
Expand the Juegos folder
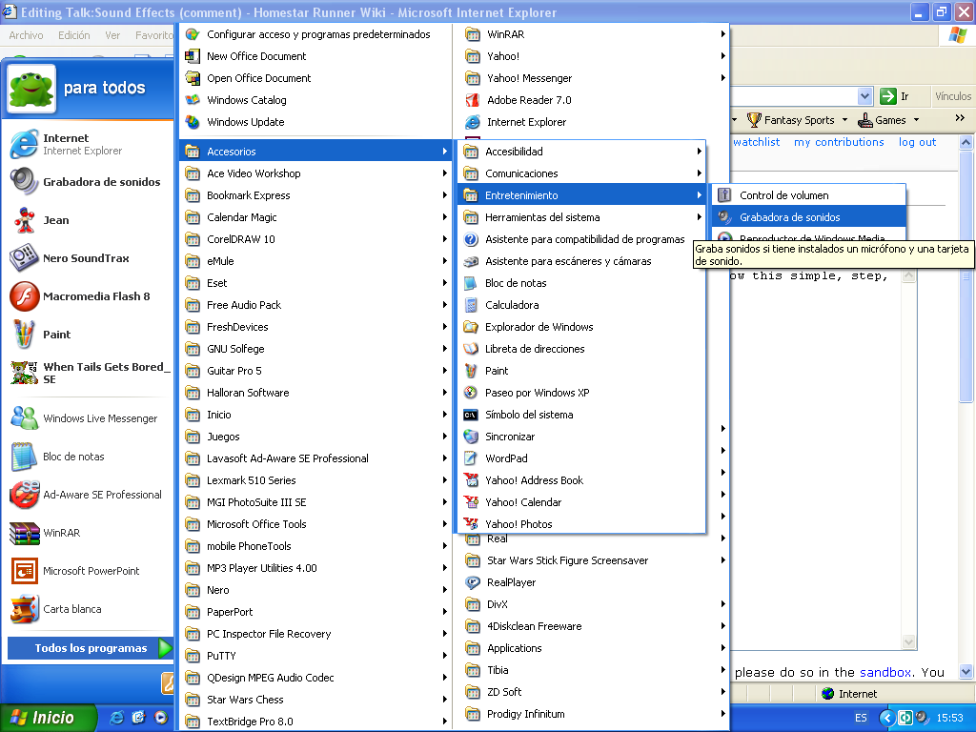[315, 437]
